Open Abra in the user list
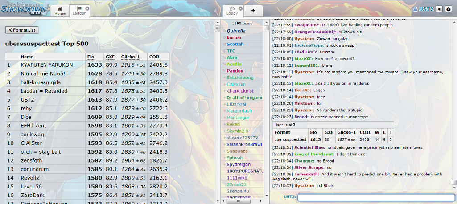This screenshot has height=204, width=457. [232, 57]
